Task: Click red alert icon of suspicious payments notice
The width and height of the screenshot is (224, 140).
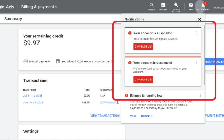Action: pyautogui.click(x=130, y=63)
